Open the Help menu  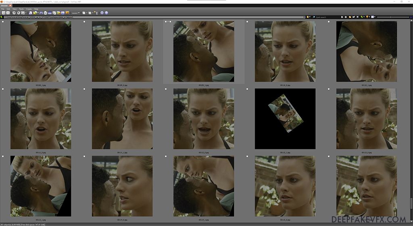coord(36,9)
